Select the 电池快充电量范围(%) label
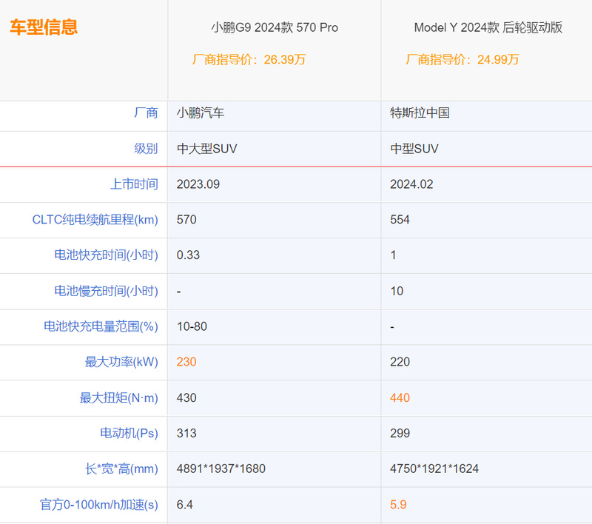The width and height of the screenshot is (592, 524). pos(101,326)
